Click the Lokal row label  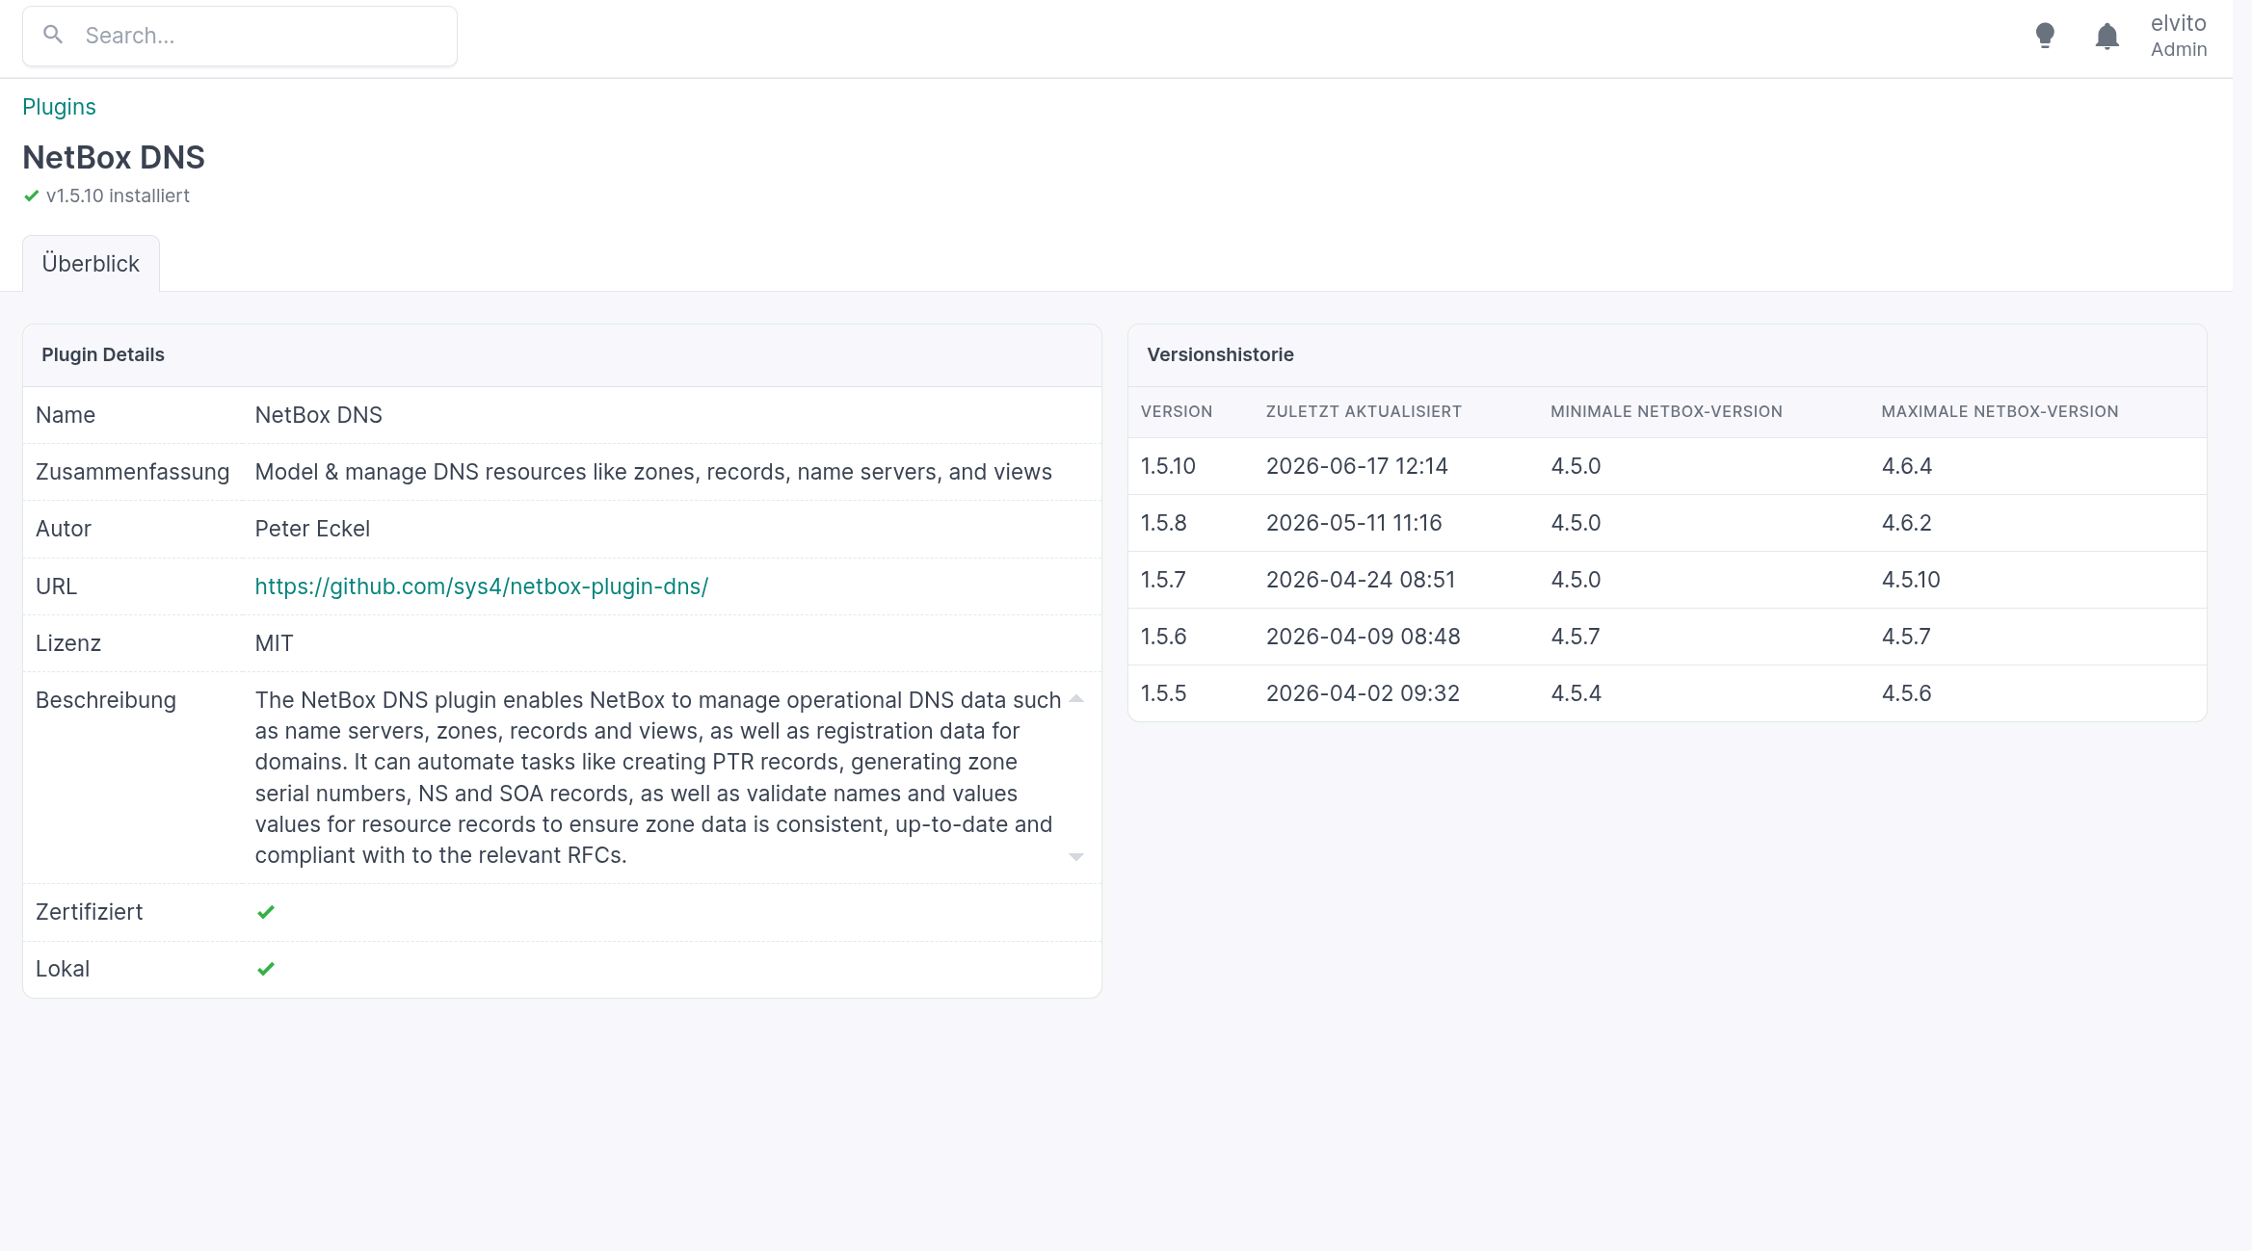[x=63, y=969]
